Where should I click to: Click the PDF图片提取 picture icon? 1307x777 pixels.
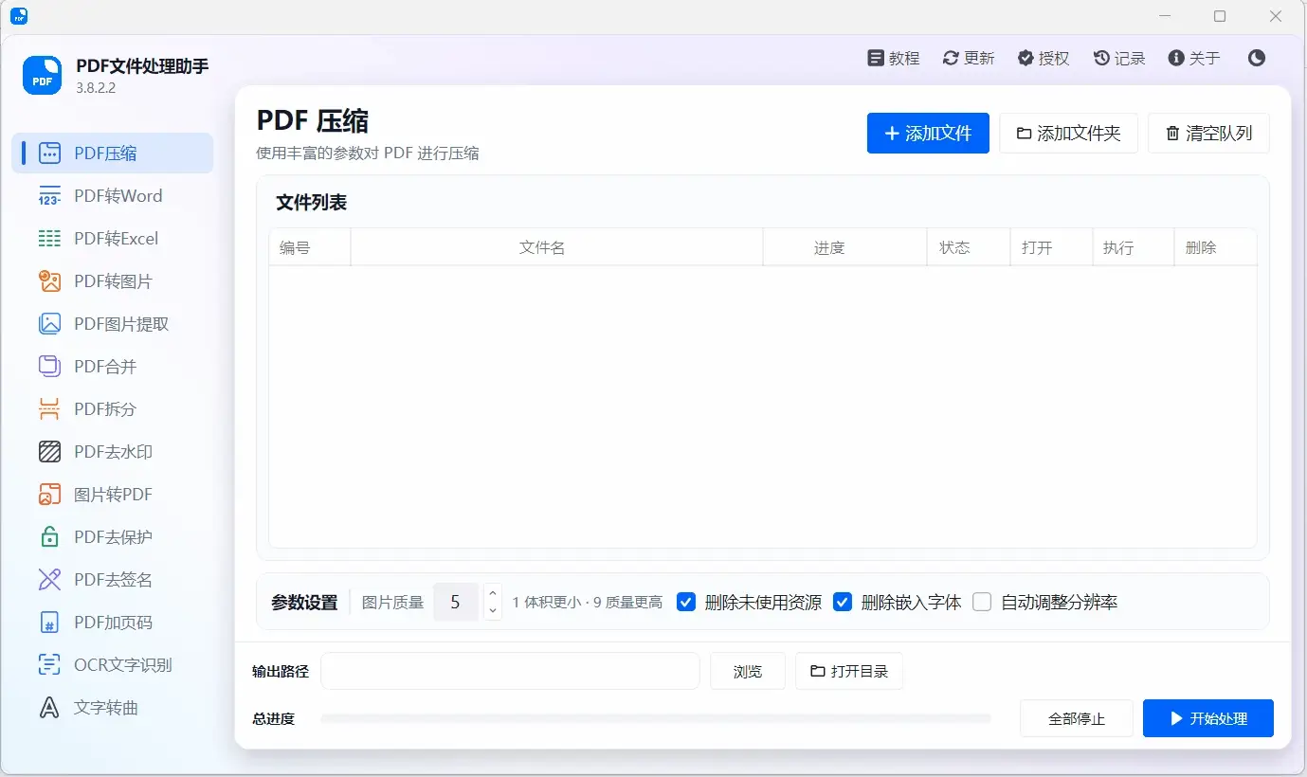click(x=49, y=324)
